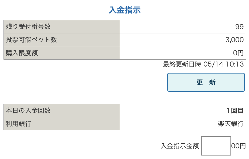Focus the 入金指示金額 amount input box
This screenshot has width=249, height=159.
(x=216, y=146)
